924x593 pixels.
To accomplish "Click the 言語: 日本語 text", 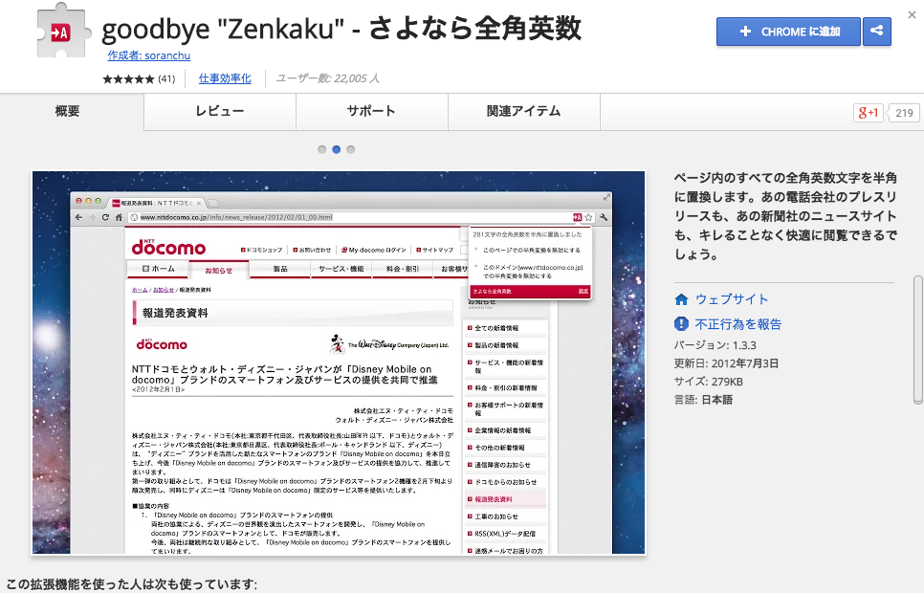I will tap(704, 400).
